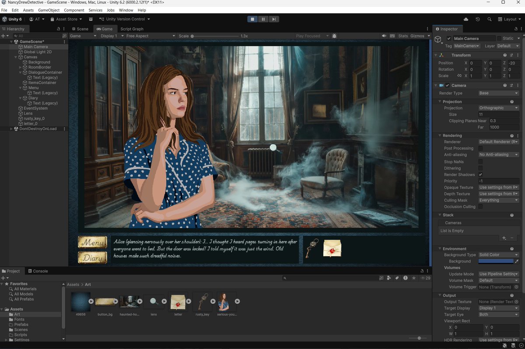This screenshot has width=525, height=349.
Task: Click the Step frame button
Action: coord(274,19)
